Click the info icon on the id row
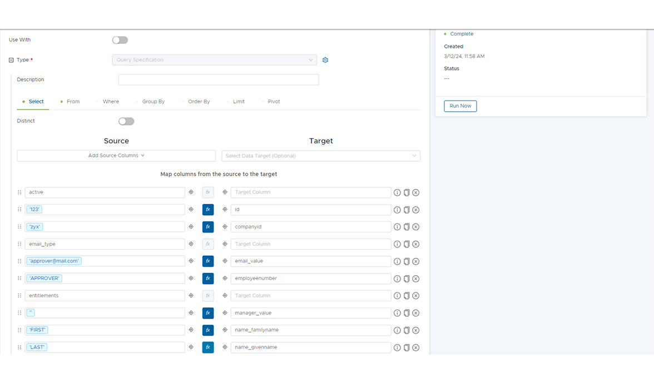Viewport: 654px width, 368px height. pos(397,210)
